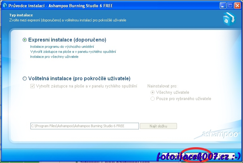Click the 'Typ instalace' header title
The width and height of the screenshot is (243, 163).
(21, 15)
